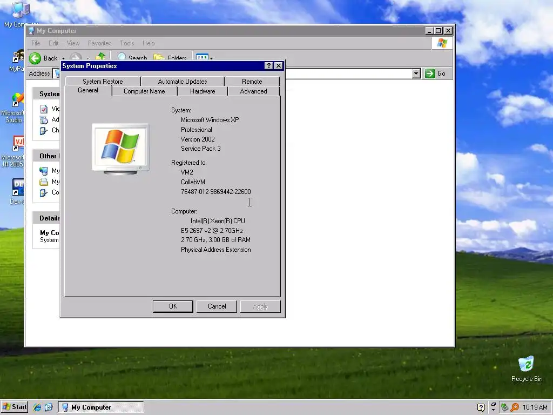This screenshot has height=415, width=553.
Task: Expand the Address bar dropdown arrow
Action: click(416, 73)
